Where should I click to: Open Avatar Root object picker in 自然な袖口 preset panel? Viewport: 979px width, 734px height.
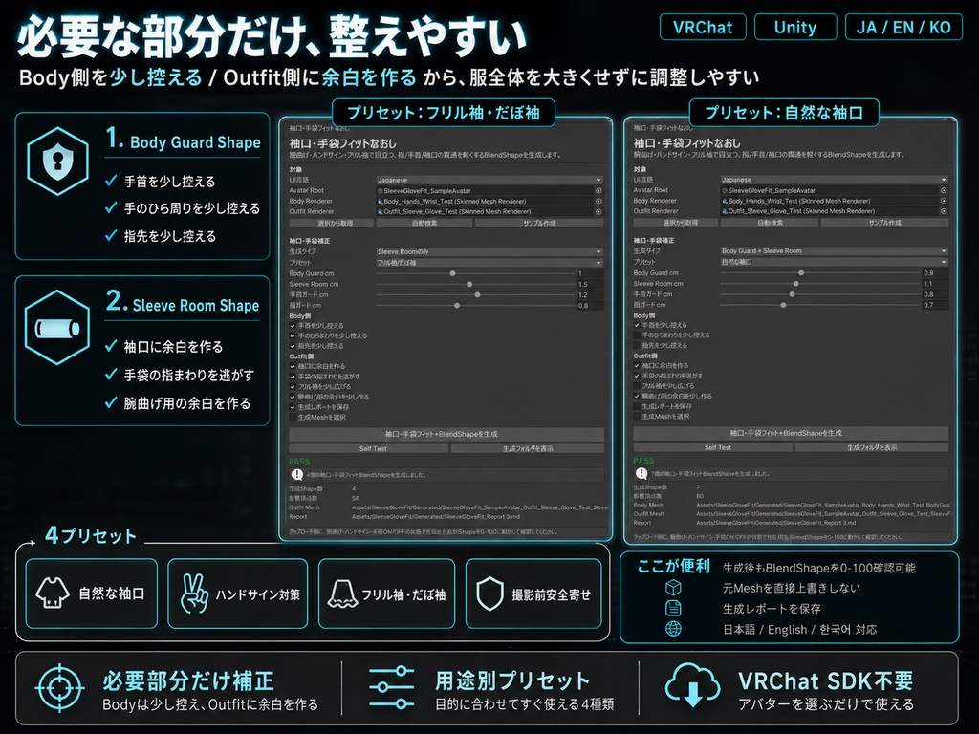click(x=944, y=190)
